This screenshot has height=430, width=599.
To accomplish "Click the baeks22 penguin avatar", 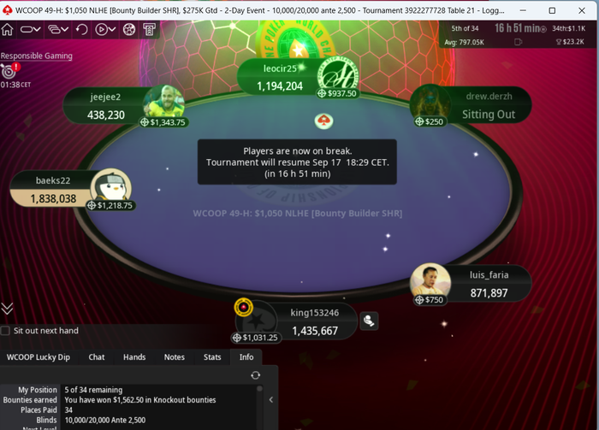I will (x=110, y=187).
